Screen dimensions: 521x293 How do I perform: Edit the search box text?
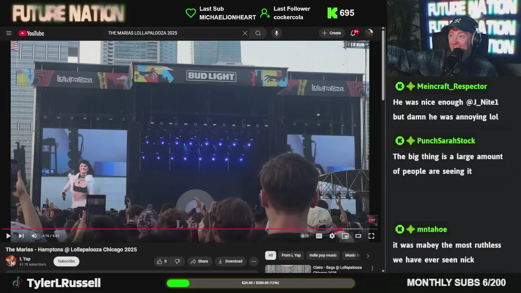coord(173,33)
